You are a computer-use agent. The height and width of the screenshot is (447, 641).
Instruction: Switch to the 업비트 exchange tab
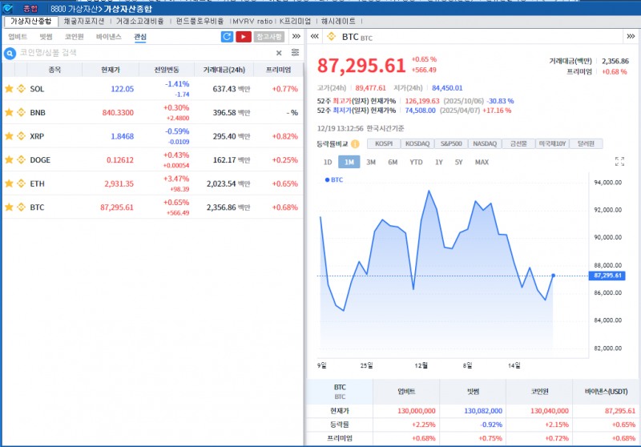pyautogui.click(x=17, y=37)
